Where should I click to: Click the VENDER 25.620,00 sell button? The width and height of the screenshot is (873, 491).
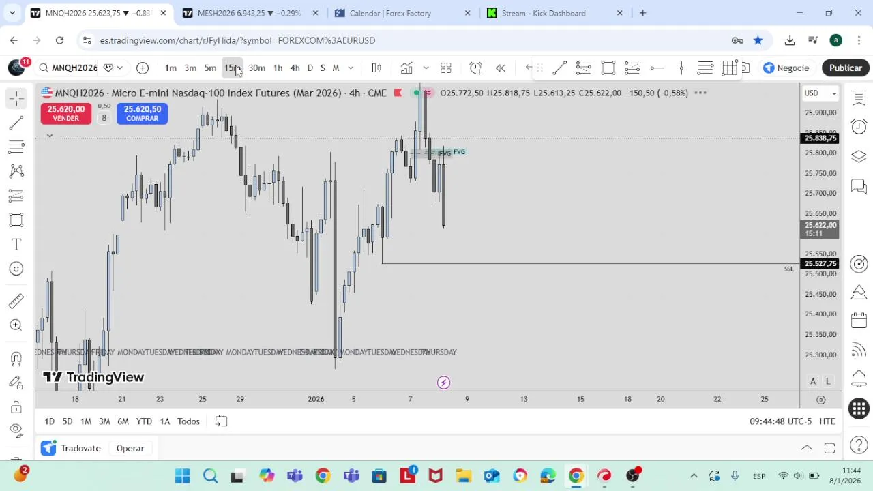(66, 113)
